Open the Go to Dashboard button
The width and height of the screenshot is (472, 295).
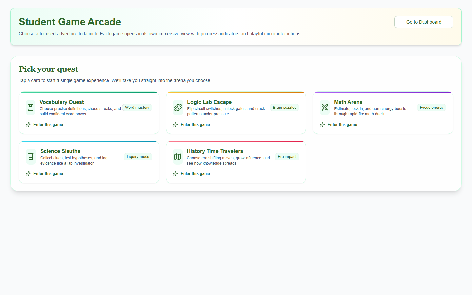click(x=423, y=22)
